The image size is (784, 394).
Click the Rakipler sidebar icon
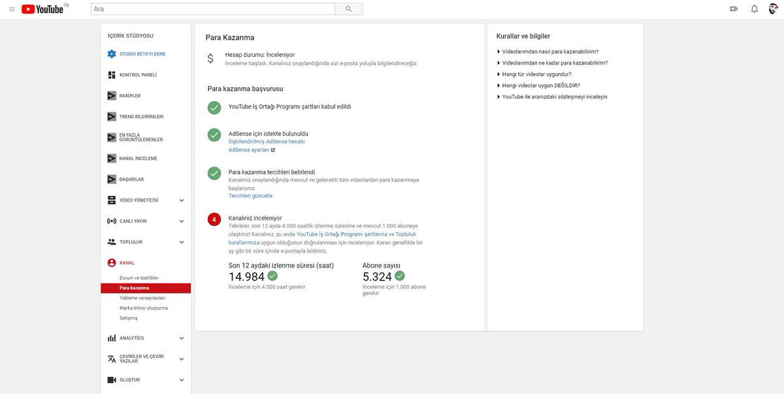pos(112,96)
